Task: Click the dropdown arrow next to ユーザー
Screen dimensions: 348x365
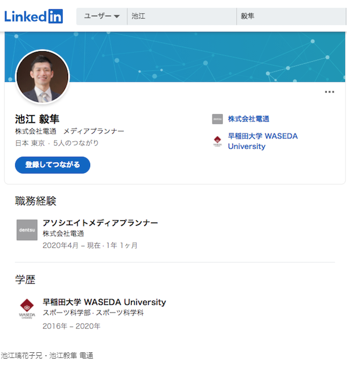Action: click(117, 16)
